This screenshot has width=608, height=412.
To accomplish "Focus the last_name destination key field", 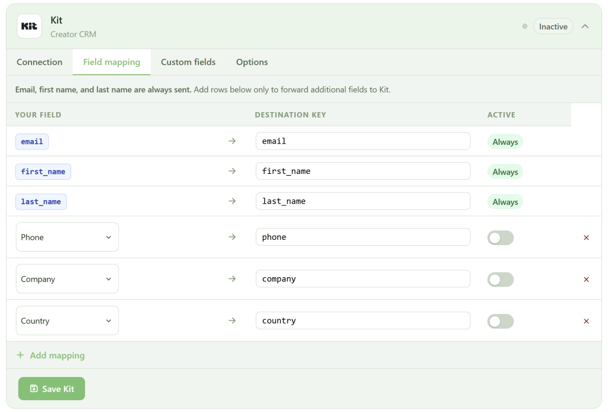I will click(x=363, y=201).
